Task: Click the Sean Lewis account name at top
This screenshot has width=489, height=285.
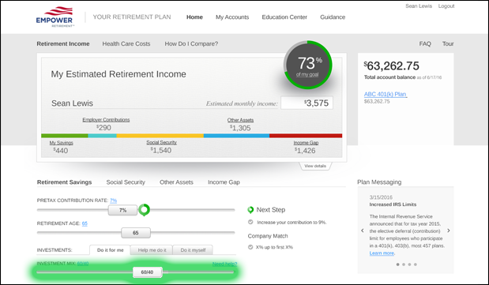Action: [x=419, y=6]
